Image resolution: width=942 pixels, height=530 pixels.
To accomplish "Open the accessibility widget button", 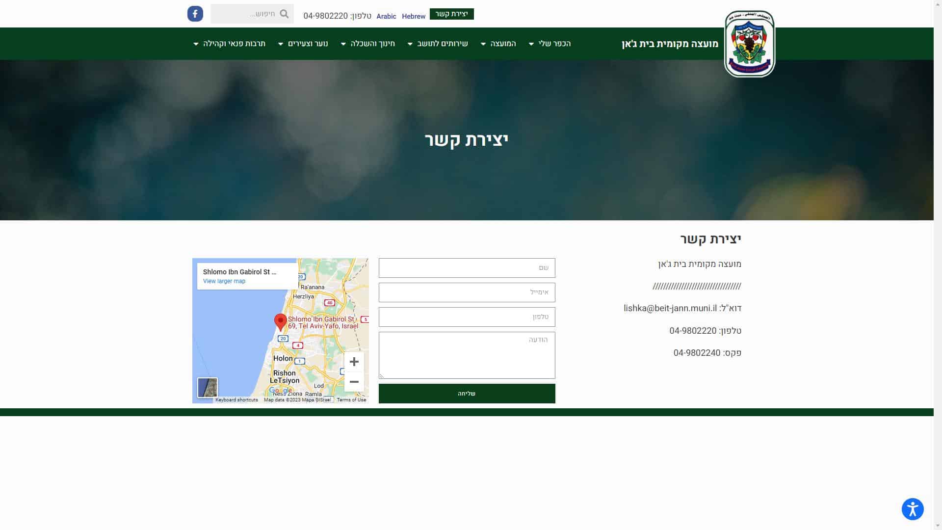I will [912, 509].
